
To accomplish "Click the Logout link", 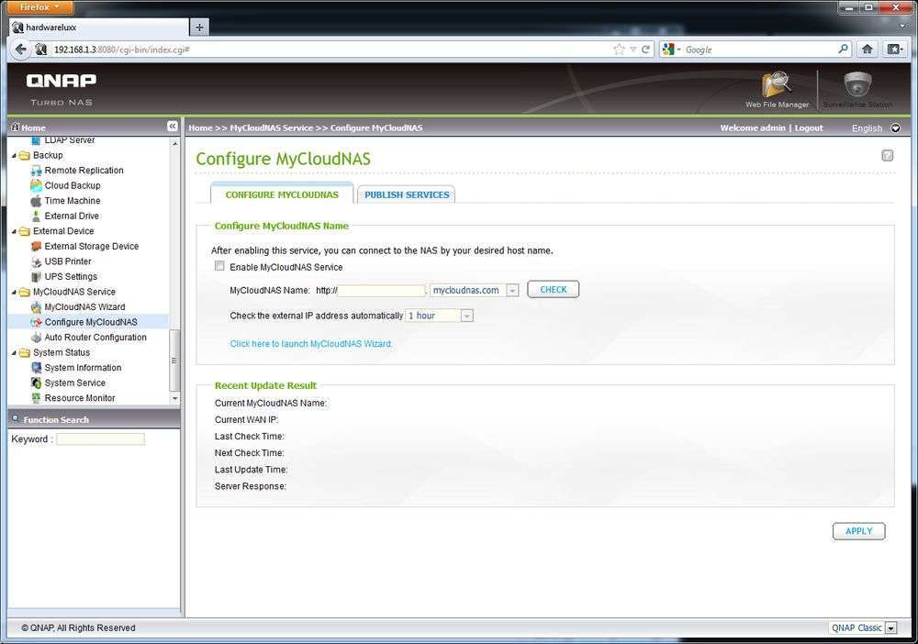I will click(809, 128).
